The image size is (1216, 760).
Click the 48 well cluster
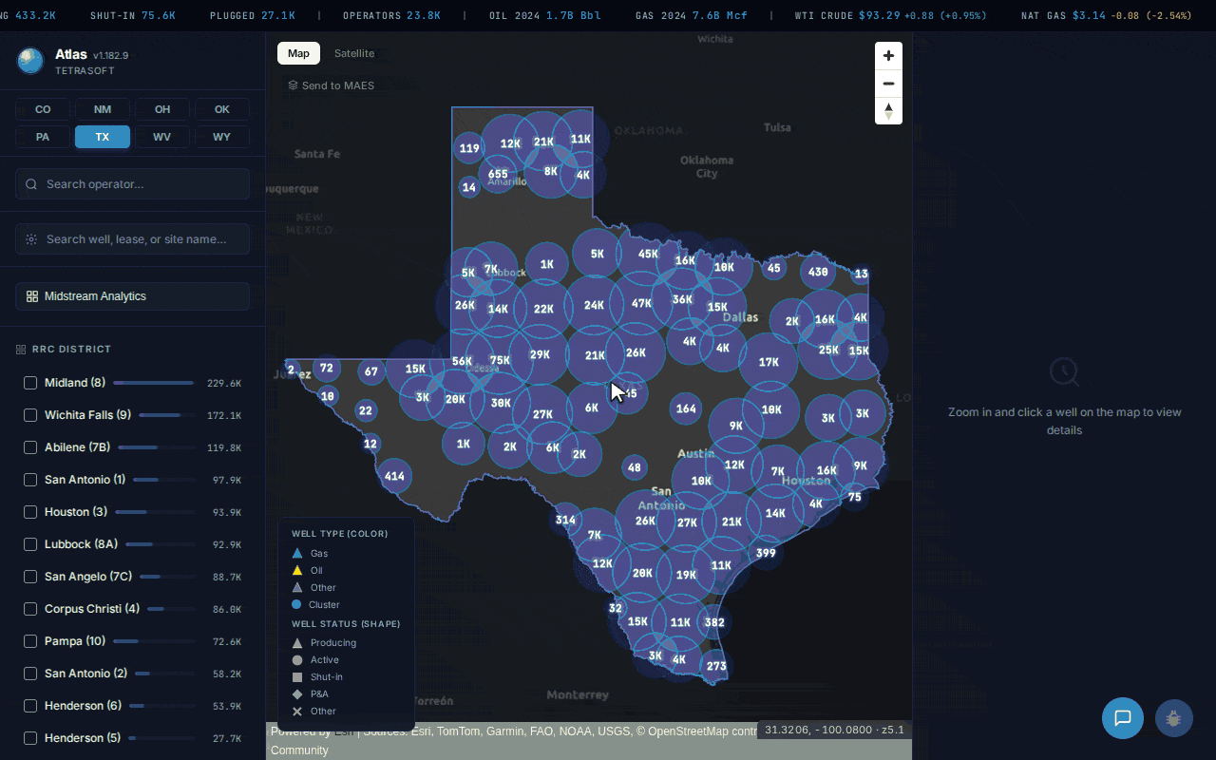pos(635,467)
